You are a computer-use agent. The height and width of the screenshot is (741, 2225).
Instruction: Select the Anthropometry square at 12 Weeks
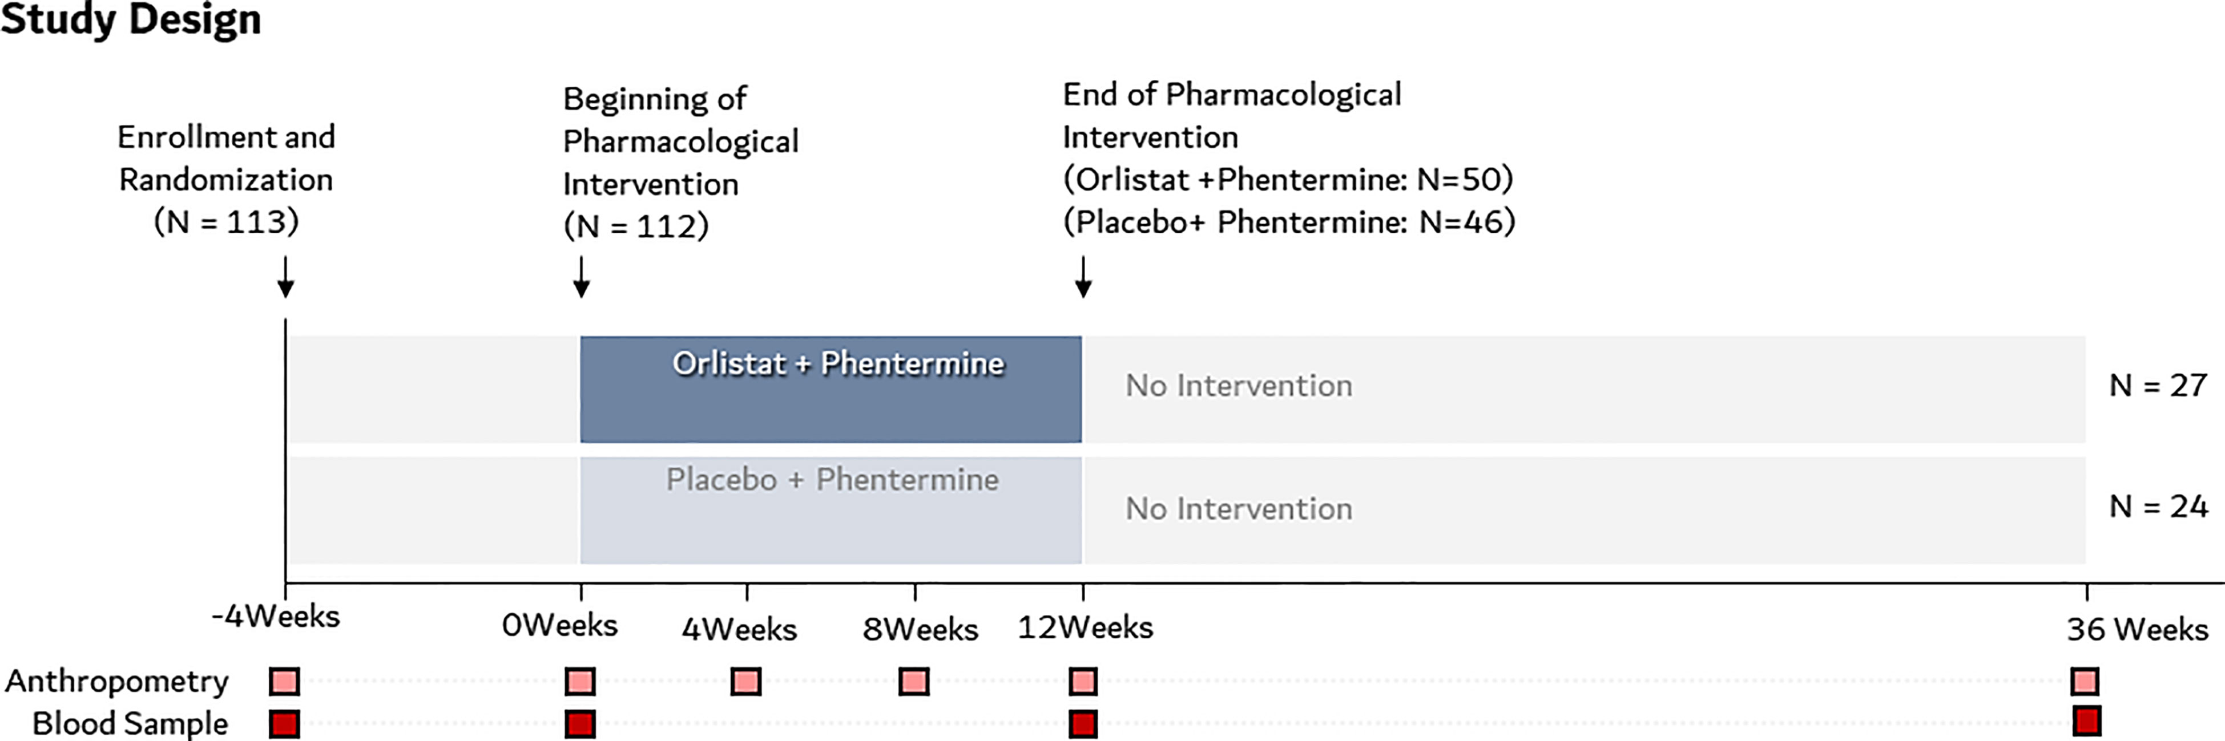click(1083, 682)
